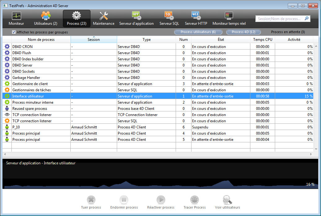Screen dimensions: 321x216
Task: Sort by the Session column header
Action: [94, 40]
